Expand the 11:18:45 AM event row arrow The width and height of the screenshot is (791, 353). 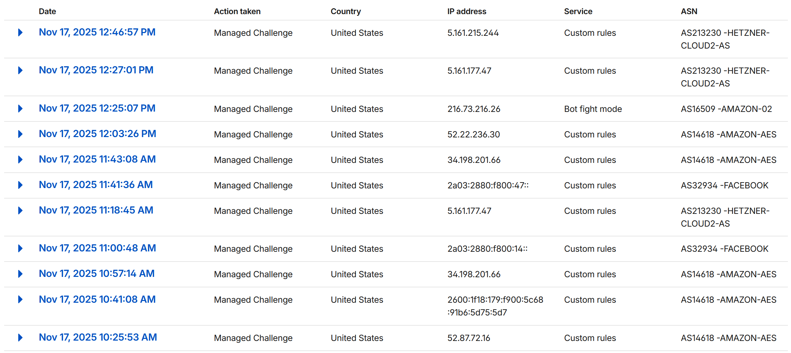tap(20, 210)
